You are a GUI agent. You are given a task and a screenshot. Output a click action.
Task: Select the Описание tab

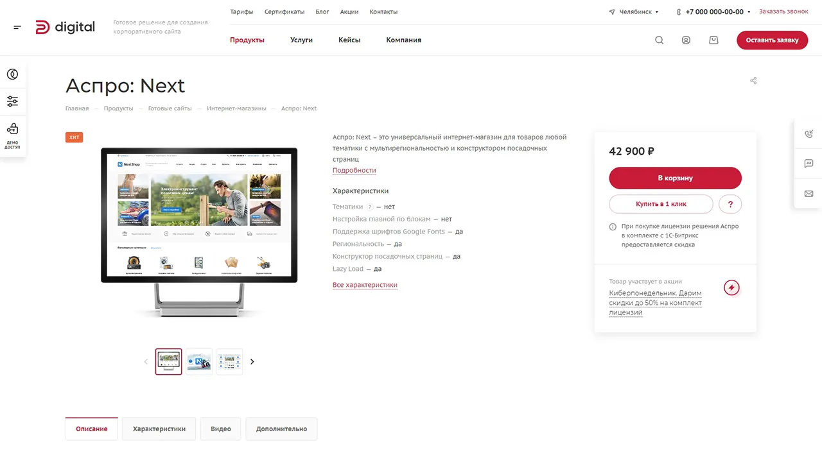tap(92, 429)
